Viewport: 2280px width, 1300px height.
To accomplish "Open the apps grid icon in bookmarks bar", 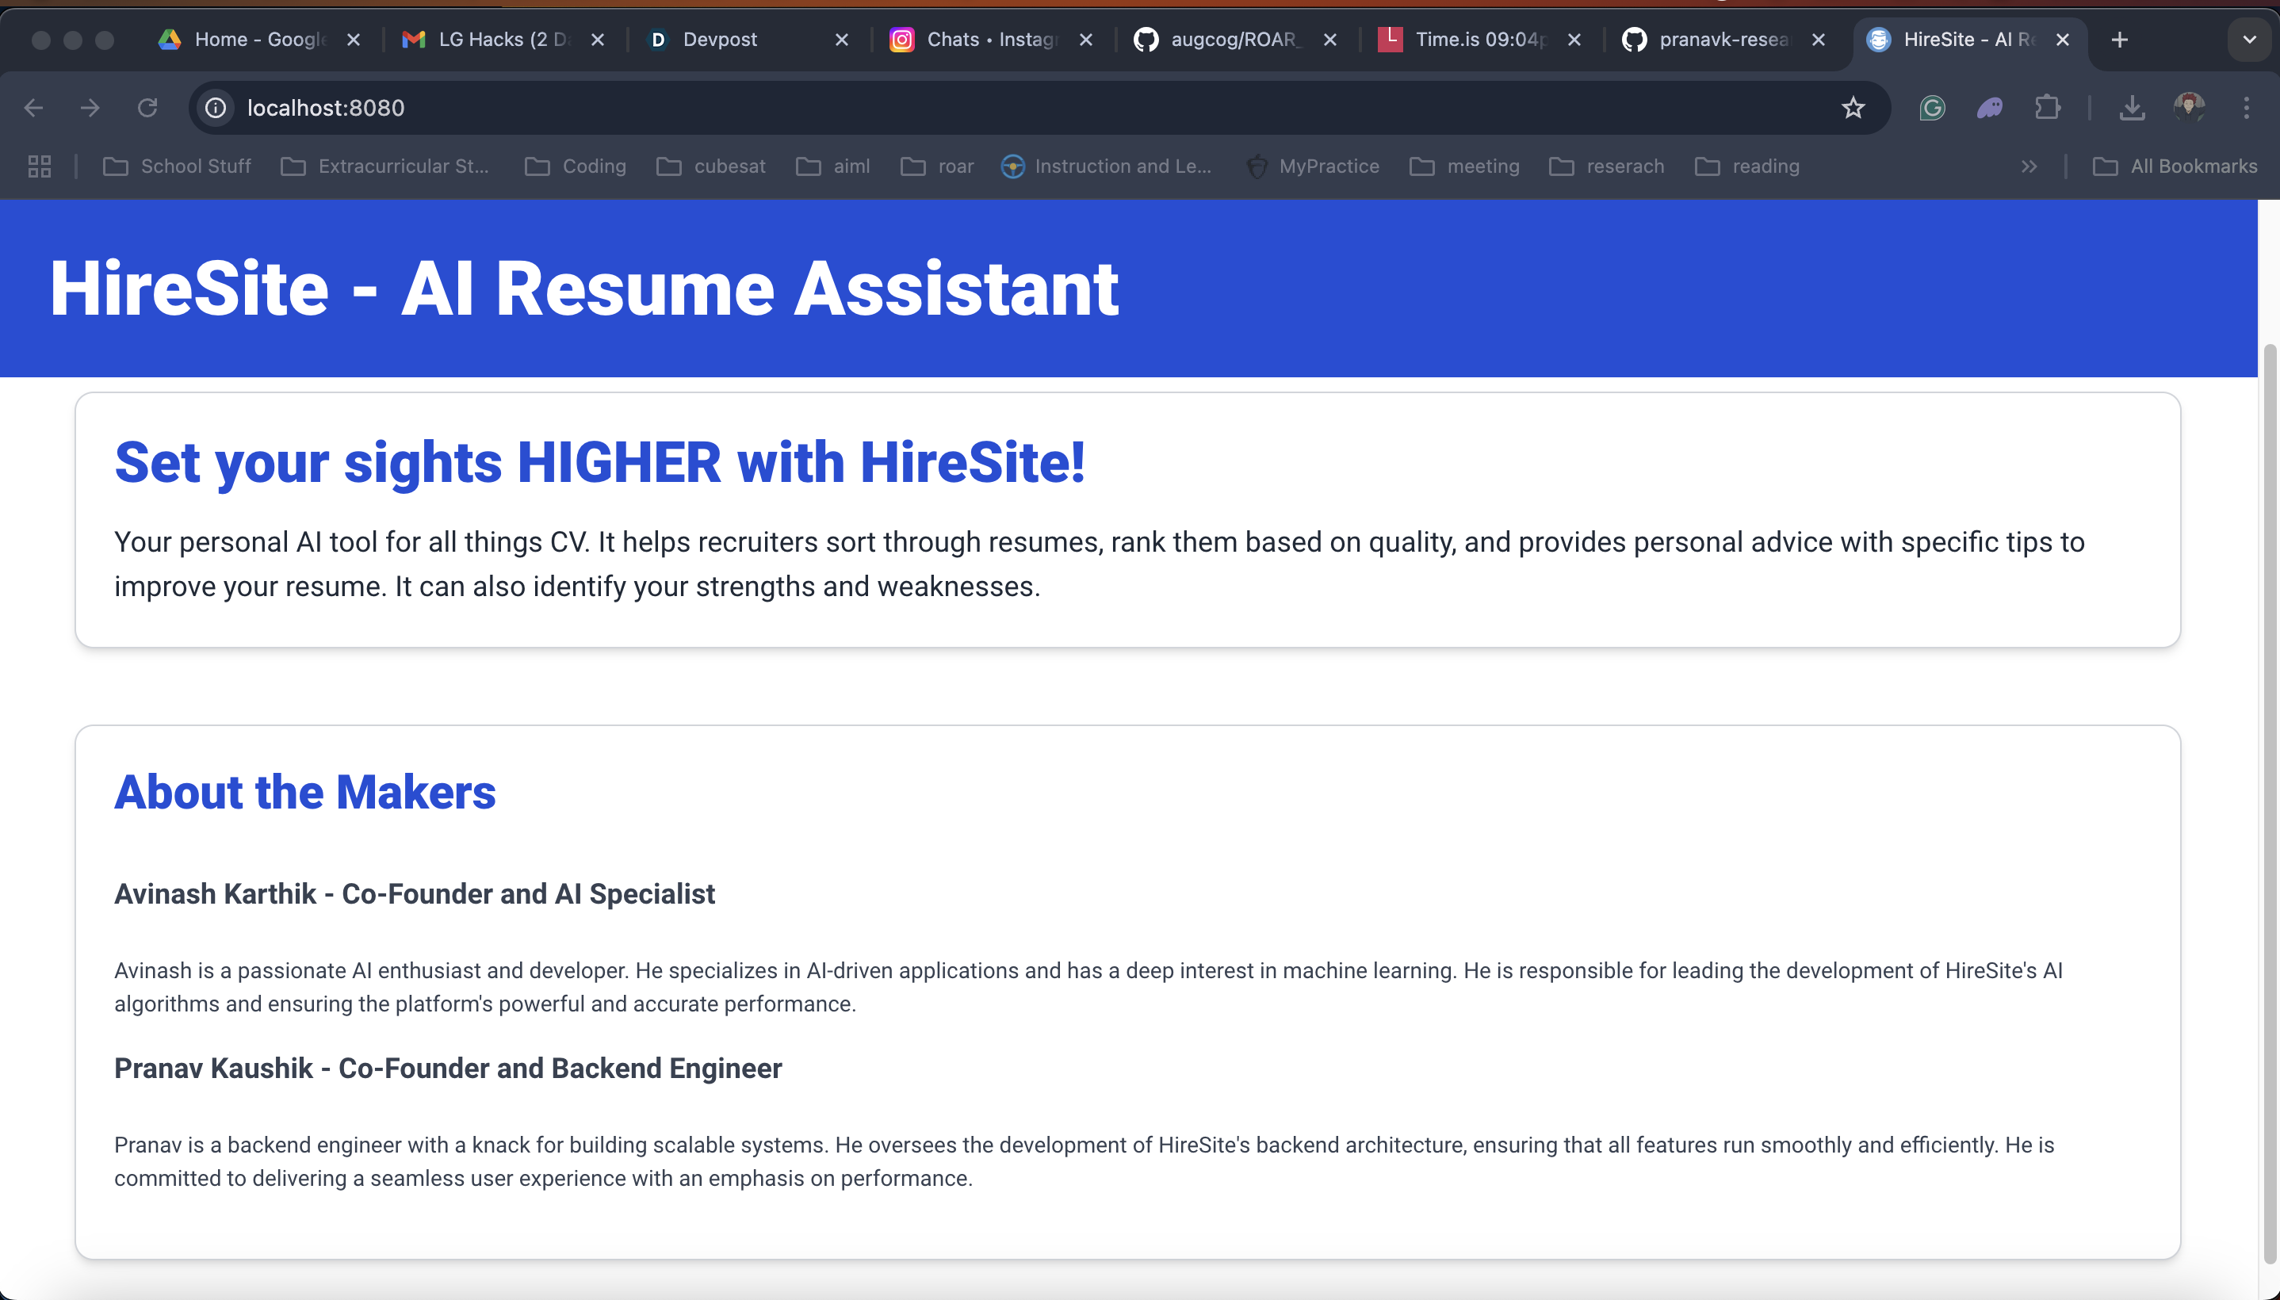I will pyautogui.click(x=40, y=166).
